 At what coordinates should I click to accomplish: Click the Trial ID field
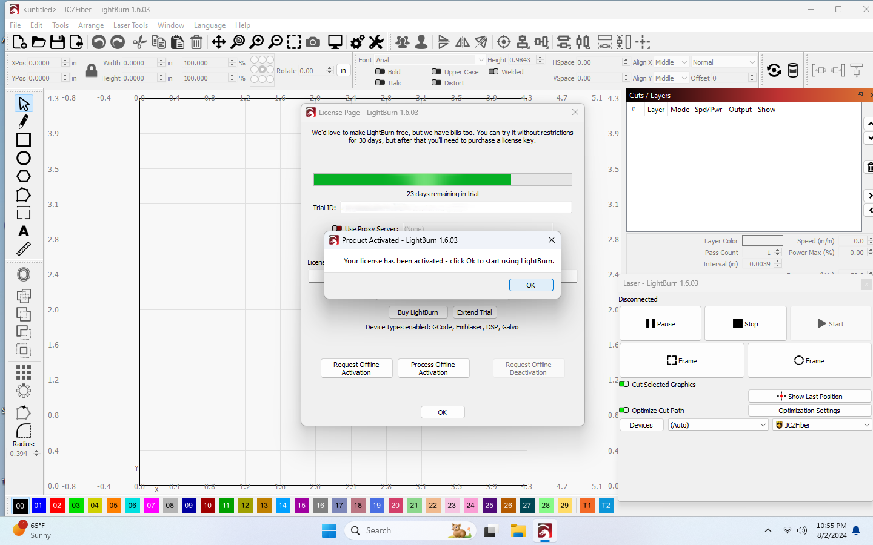pyautogui.click(x=456, y=207)
